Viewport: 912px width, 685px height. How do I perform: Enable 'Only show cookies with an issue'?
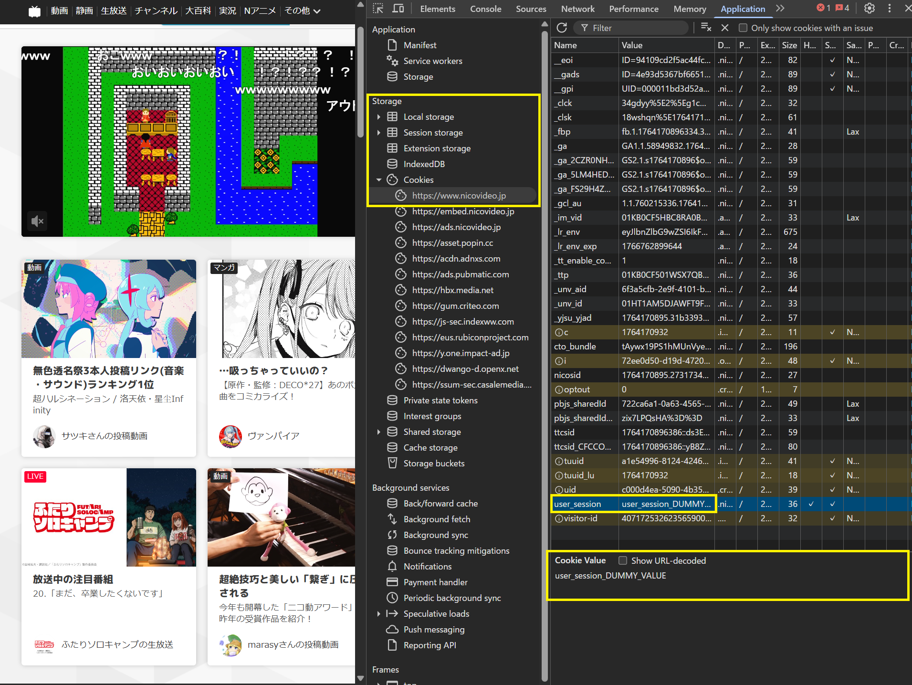tap(743, 28)
